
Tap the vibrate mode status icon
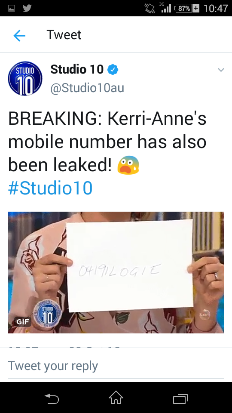[x=150, y=9]
